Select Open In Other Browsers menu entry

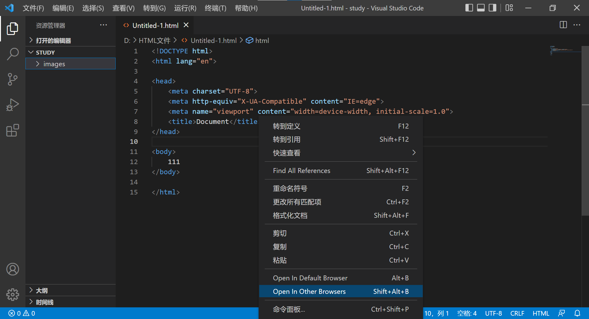(x=309, y=291)
